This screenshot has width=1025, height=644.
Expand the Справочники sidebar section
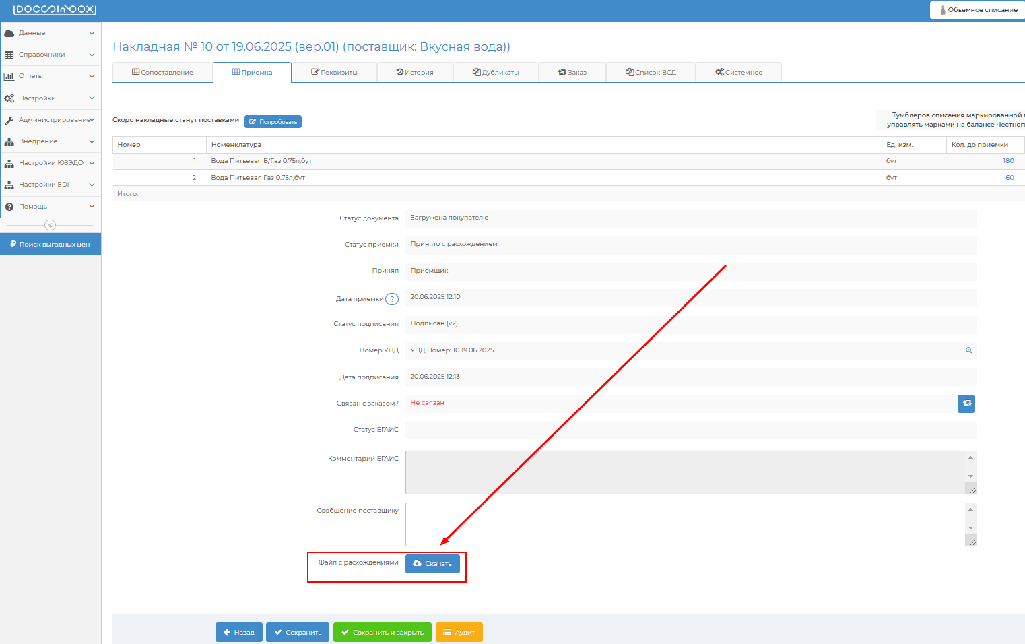50,55
